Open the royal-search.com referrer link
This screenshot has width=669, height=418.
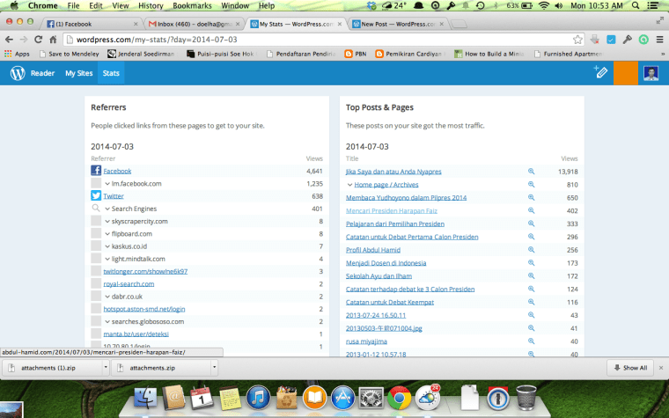tap(129, 284)
